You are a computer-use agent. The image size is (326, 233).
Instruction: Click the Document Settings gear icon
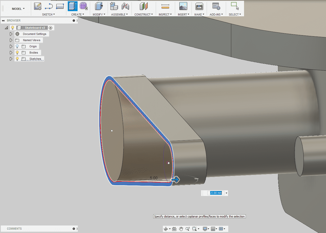17,34
